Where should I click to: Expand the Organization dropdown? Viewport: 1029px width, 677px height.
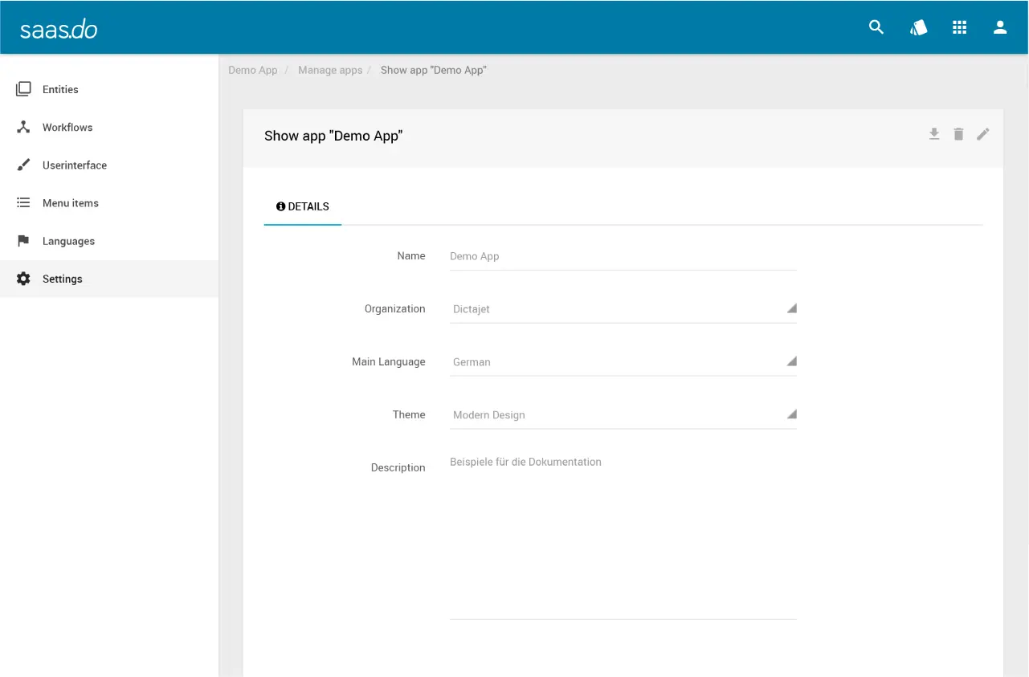click(x=623, y=309)
